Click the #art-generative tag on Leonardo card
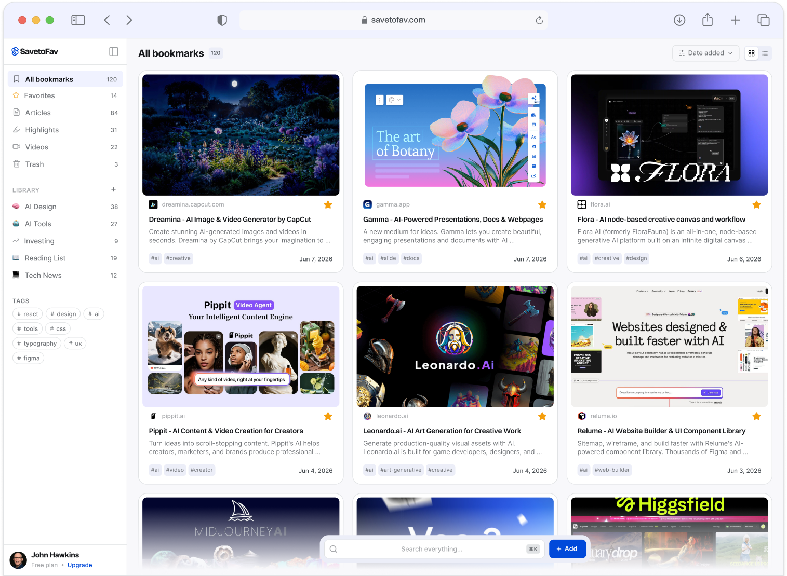 click(x=401, y=470)
